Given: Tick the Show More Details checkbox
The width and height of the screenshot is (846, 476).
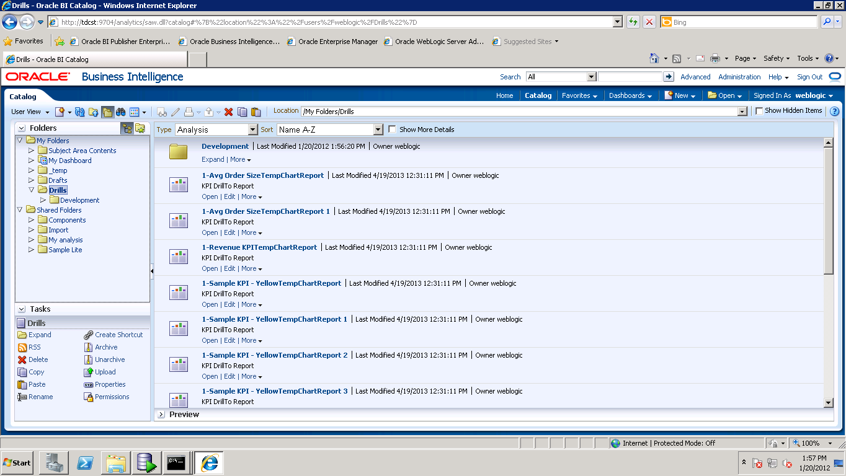Looking at the screenshot, I should [392, 130].
